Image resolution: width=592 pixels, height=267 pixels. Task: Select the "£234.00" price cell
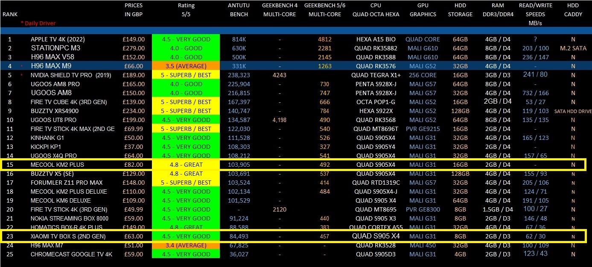coord(134,111)
